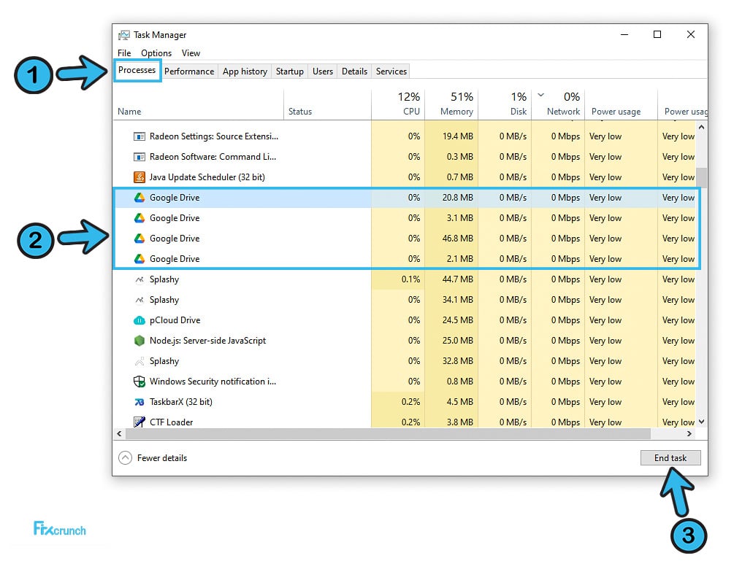Switch to the Processes tab
The height and width of the screenshot is (561, 734).
tap(137, 70)
